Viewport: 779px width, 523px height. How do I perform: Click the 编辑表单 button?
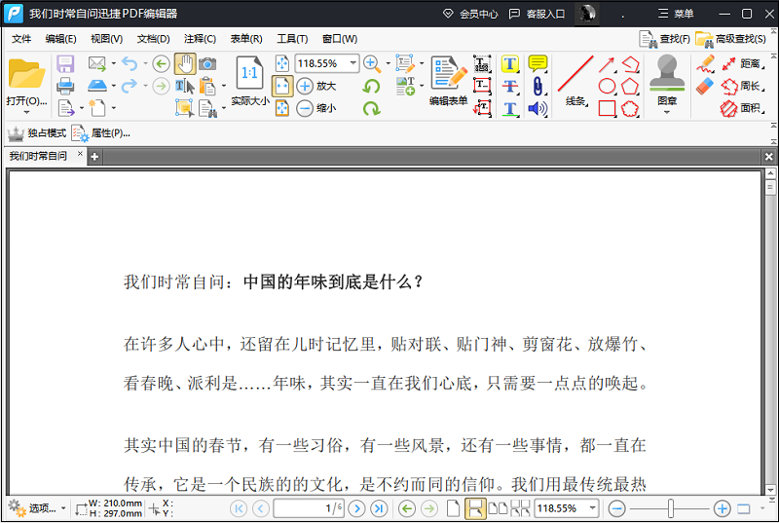(x=449, y=81)
